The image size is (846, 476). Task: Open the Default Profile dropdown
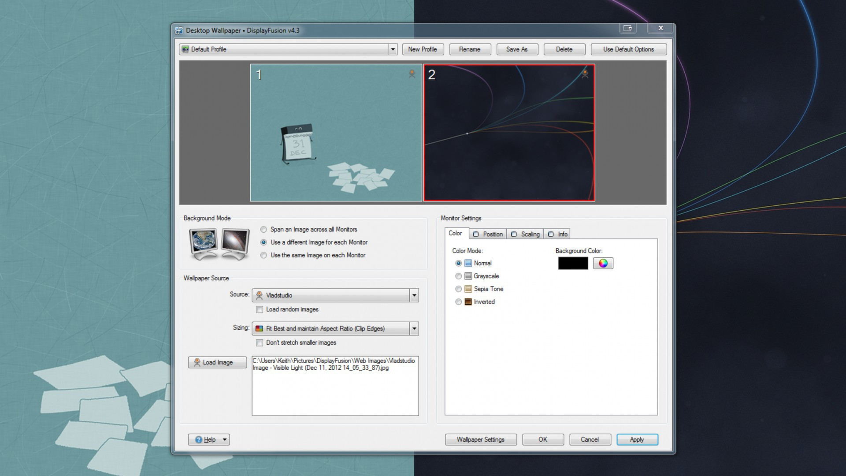[392, 49]
